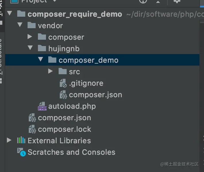Click the .gitignore file icon
This screenshot has height=172, width=204.
pyautogui.click(x=63, y=83)
